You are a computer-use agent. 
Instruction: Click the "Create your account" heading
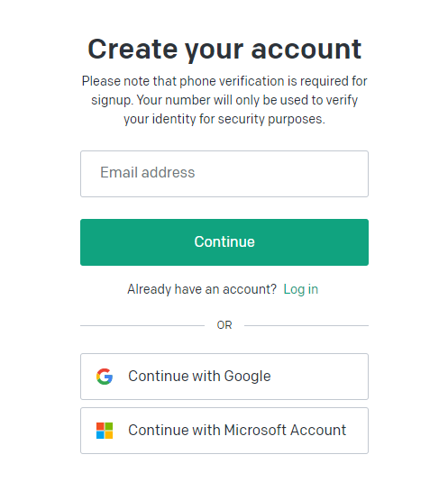224,50
